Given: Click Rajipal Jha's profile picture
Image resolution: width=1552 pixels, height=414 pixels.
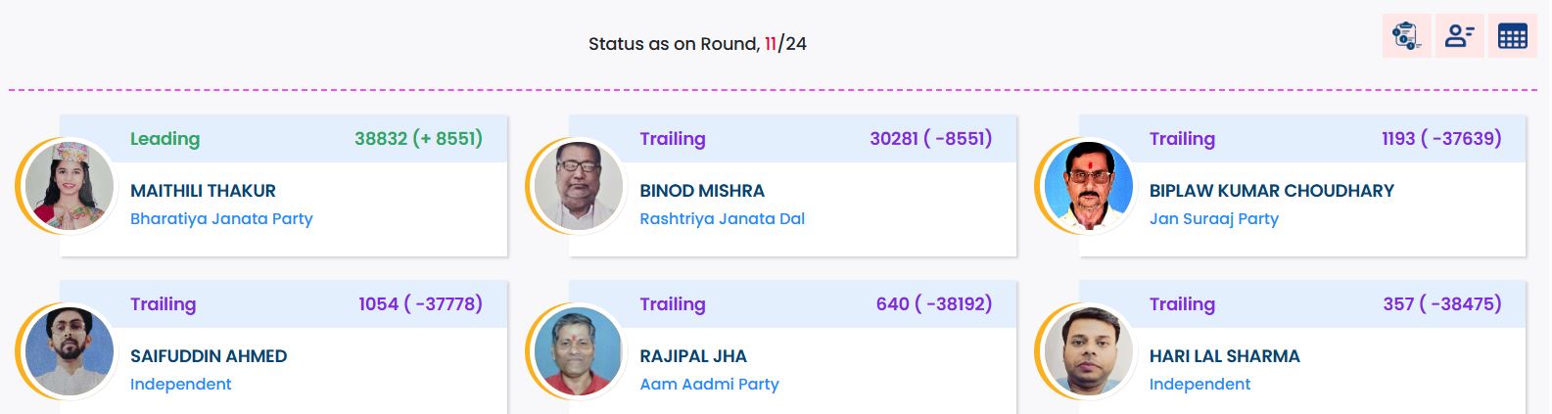Looking at the screenshot, I should coord(579,351).
